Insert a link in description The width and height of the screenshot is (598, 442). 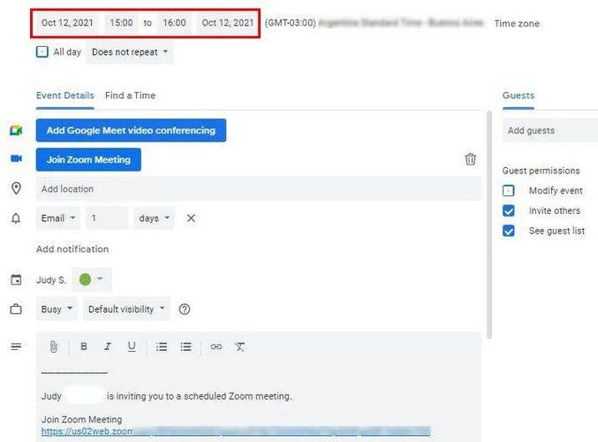click(x=216, y=347)
